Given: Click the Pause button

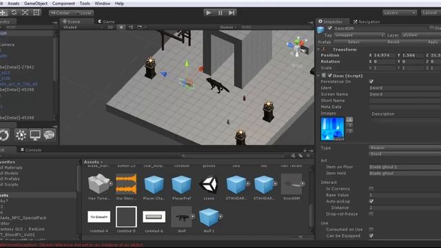Looking at the screenshot, I should pyautogui.click(x=220, y=12).
